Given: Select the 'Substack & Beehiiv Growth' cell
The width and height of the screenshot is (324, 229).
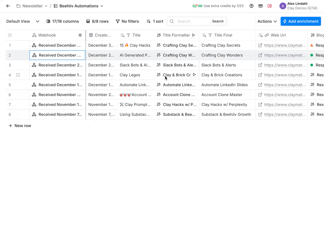Looking at the screenshot, I should click(227, 114).
